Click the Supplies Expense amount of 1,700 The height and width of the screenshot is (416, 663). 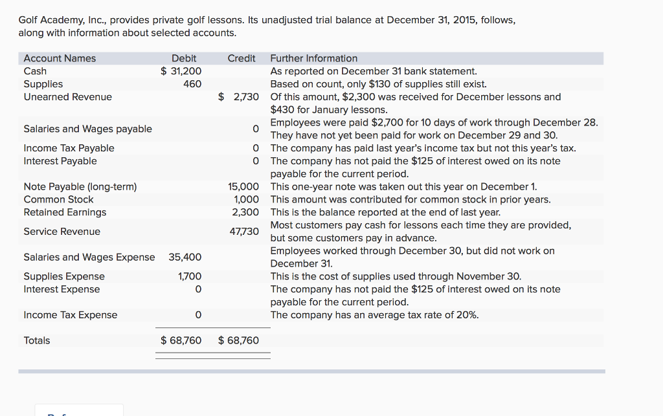tap(192, 276)
